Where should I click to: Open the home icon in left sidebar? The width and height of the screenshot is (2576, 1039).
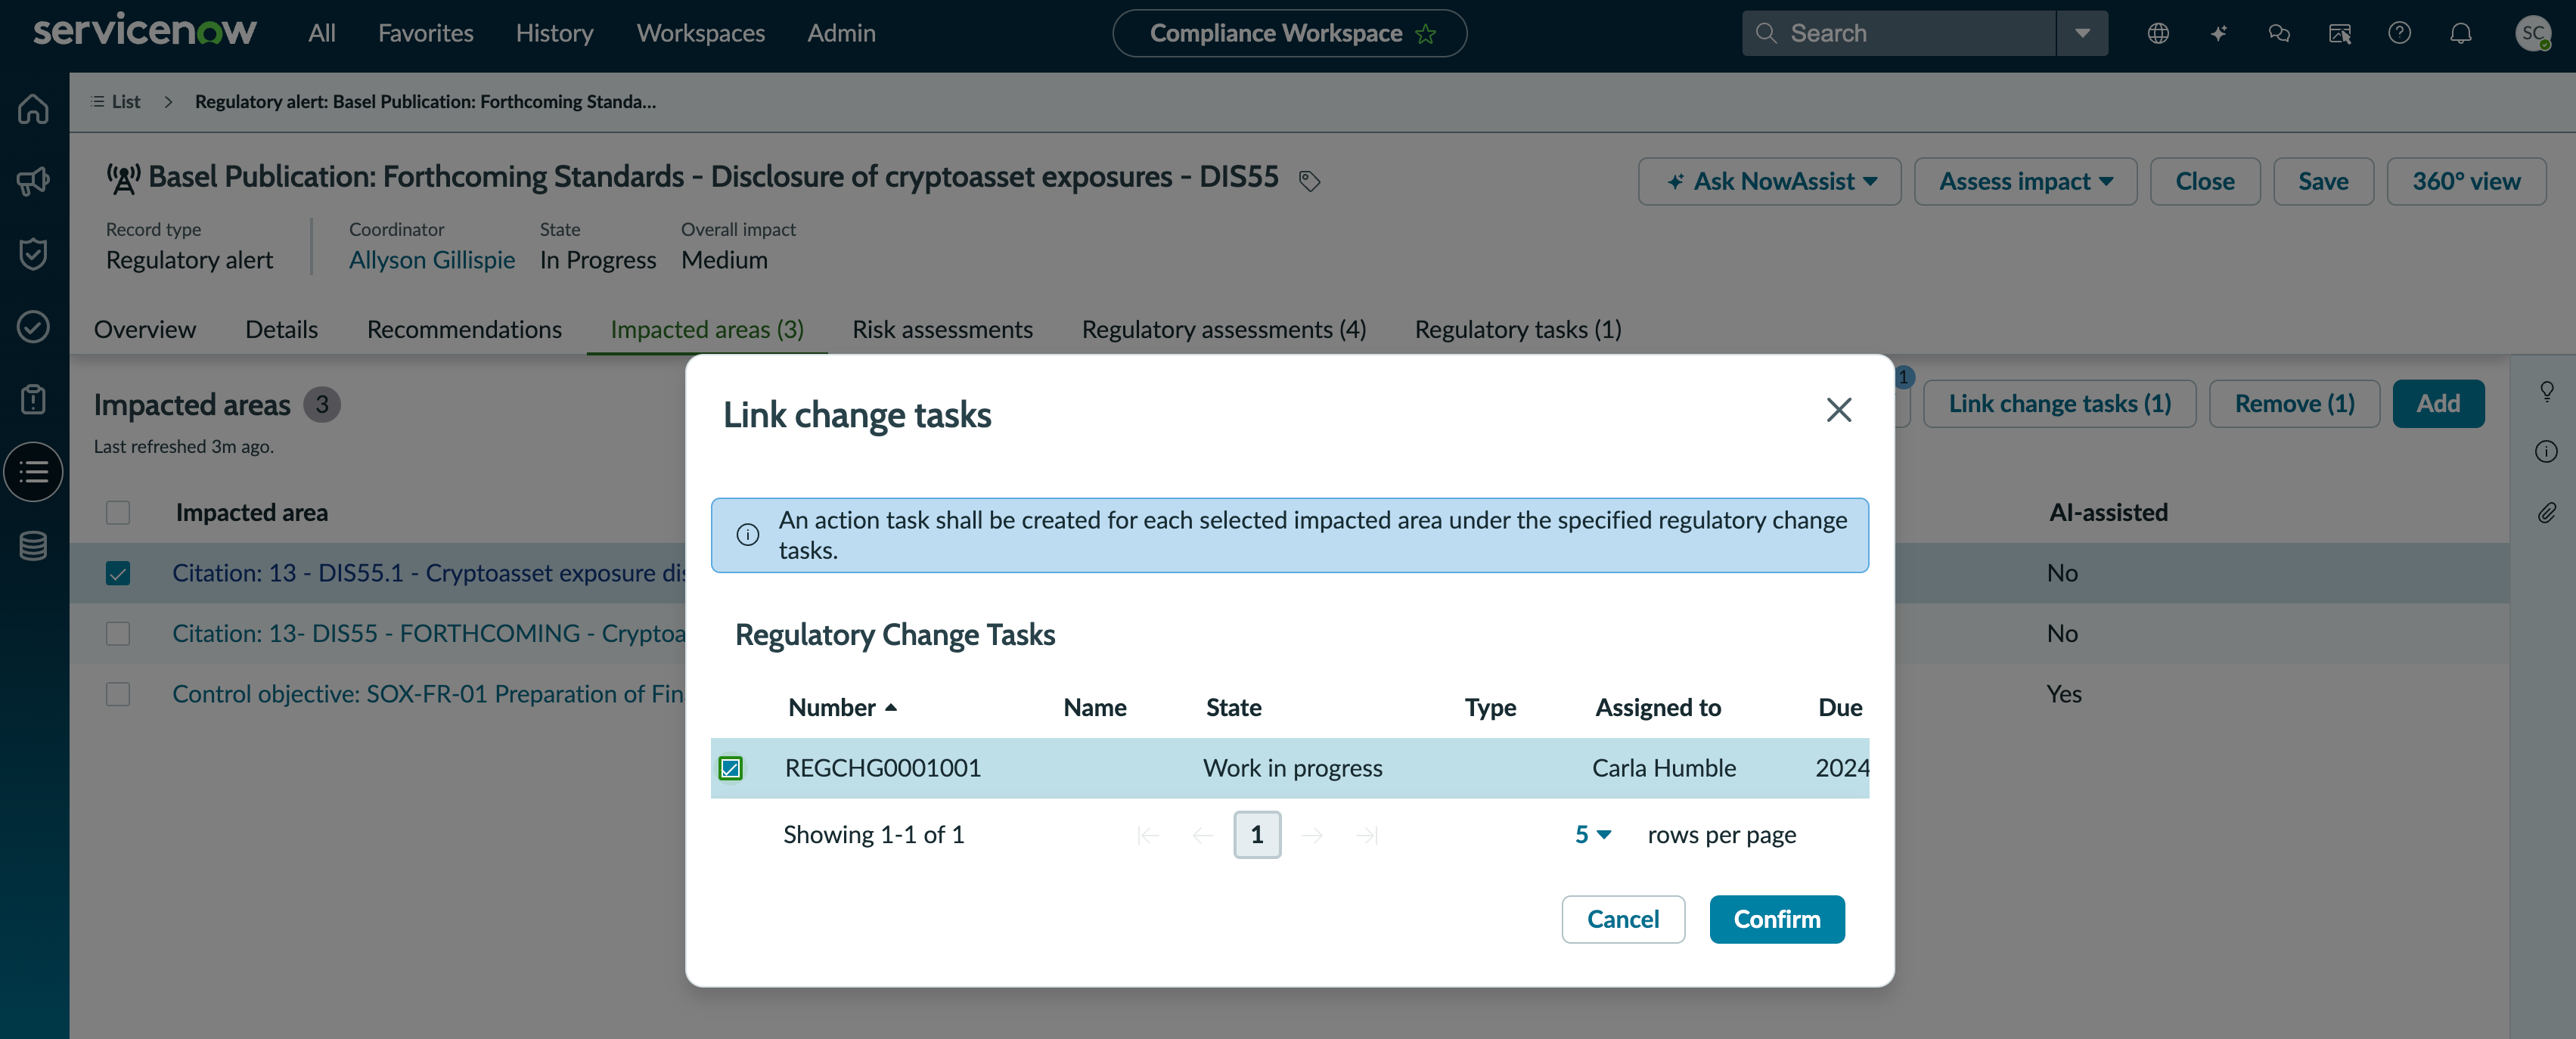tap(33, 108)
